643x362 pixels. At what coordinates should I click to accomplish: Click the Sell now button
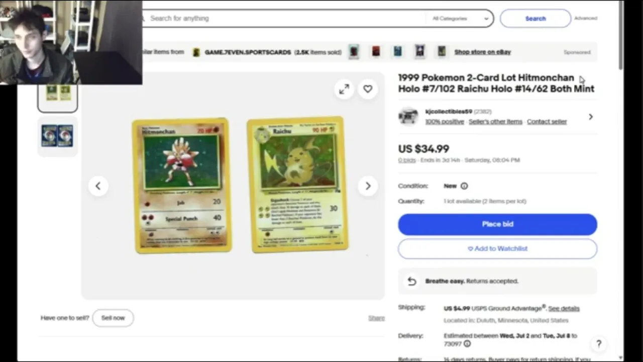pyautogui.click(x=113, y=318)
